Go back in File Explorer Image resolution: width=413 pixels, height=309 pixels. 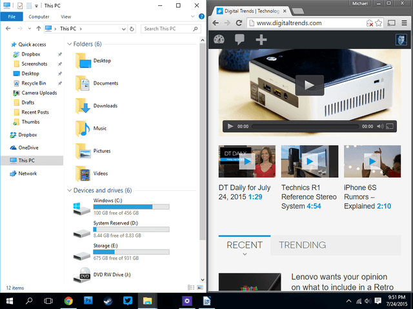coord(8,28)
